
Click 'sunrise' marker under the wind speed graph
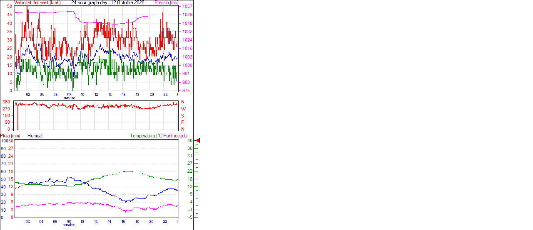click(x=69, y=98)
